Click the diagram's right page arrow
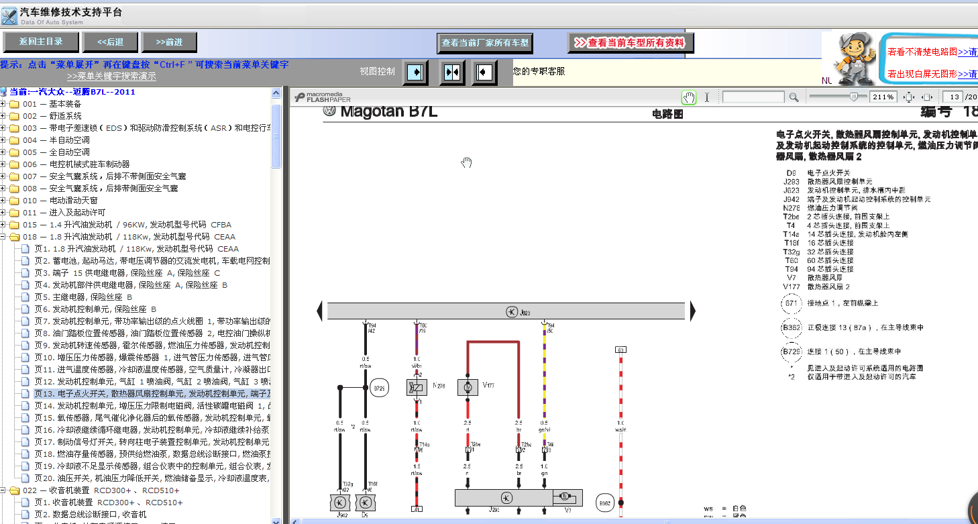Viewport: 978px width, 524px height. (x=693, y=311)
